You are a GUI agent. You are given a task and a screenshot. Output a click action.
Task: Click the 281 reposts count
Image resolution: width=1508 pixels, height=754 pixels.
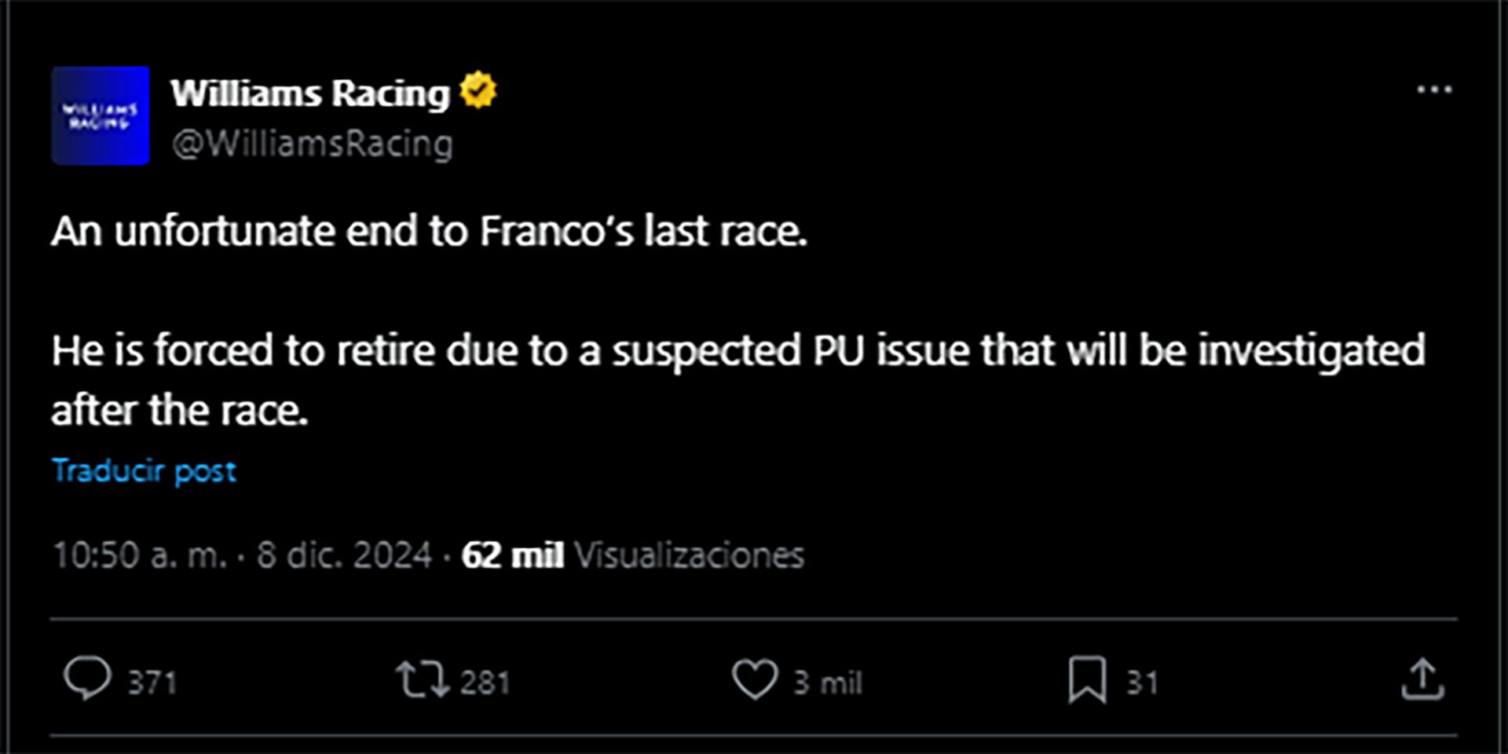(x=485, y=683)
